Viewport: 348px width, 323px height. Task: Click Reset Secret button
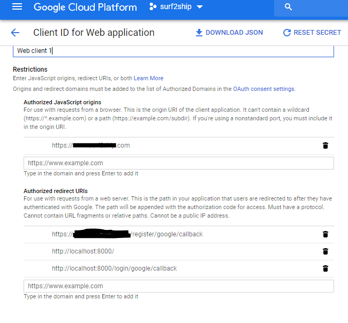312,33
